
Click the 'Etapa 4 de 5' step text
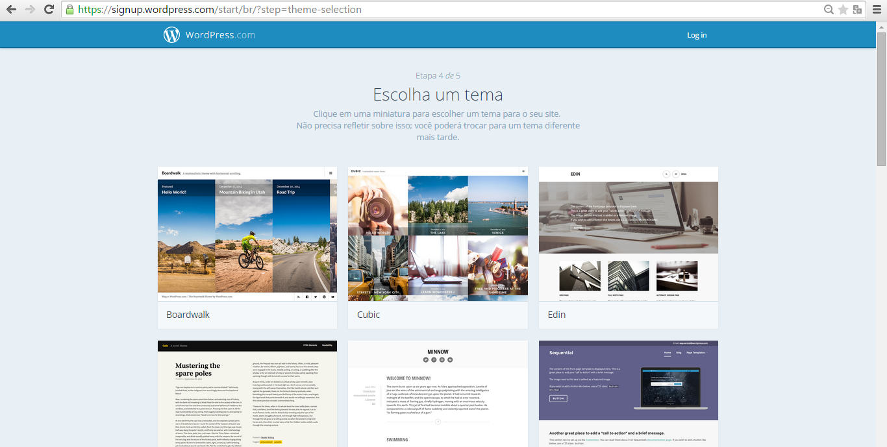tap(438, 76)
